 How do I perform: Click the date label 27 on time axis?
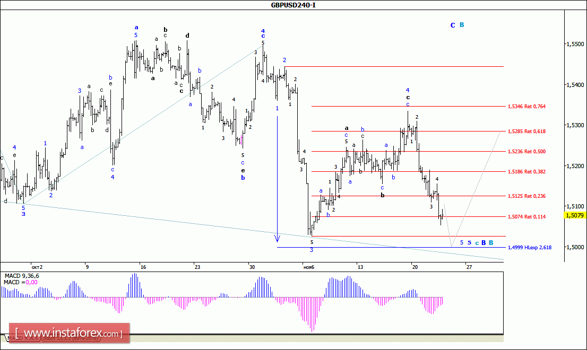click(469, 267)
